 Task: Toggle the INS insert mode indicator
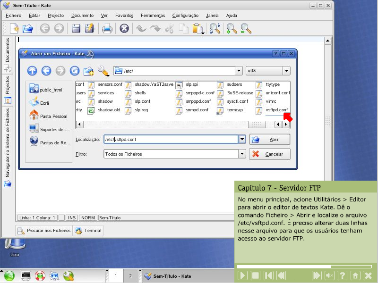click(72, 218)
